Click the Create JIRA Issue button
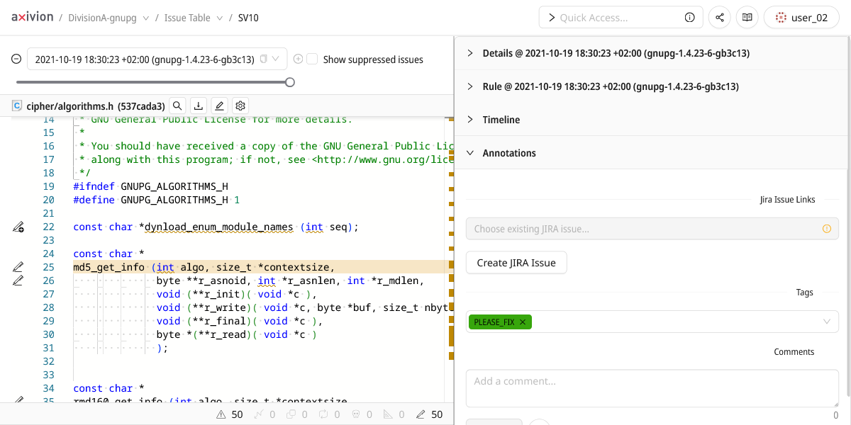The height and width of the screenshot is (425, 851). point(516,263)
